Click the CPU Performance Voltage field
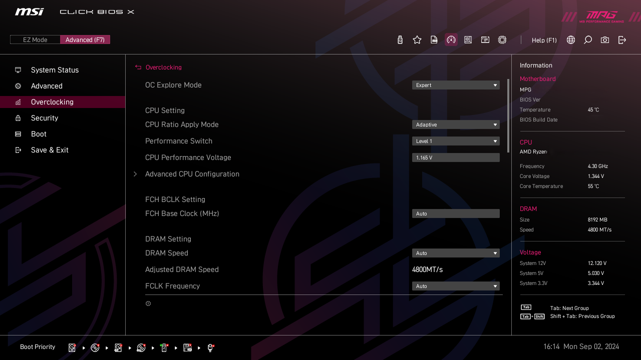641x360 pixels. (456, 157)
